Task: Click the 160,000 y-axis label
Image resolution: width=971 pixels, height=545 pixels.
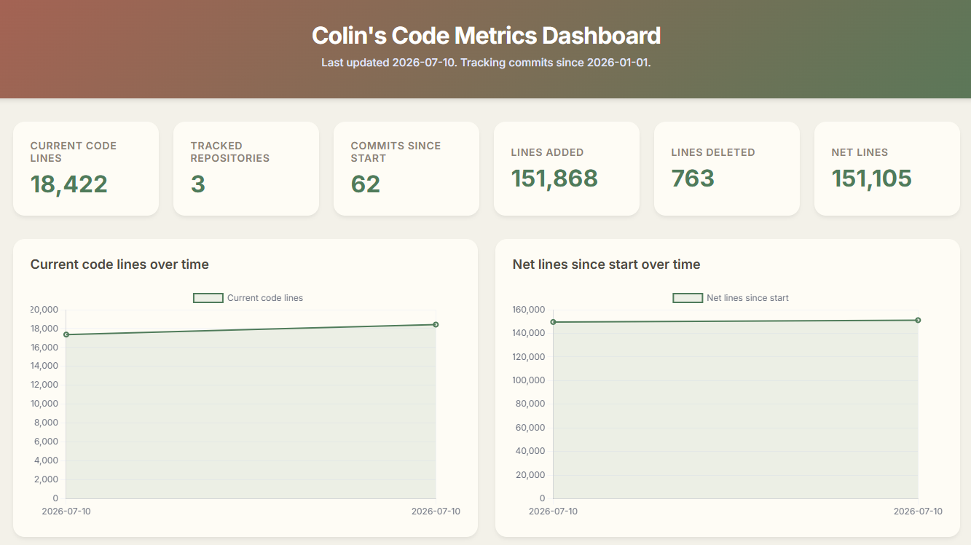Action: click(x=529, y=310)
